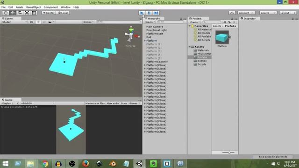299x168 pixels.
Task: Collapse the Assets folder tree
Action: pyautogui.click(x=190, y=47)
